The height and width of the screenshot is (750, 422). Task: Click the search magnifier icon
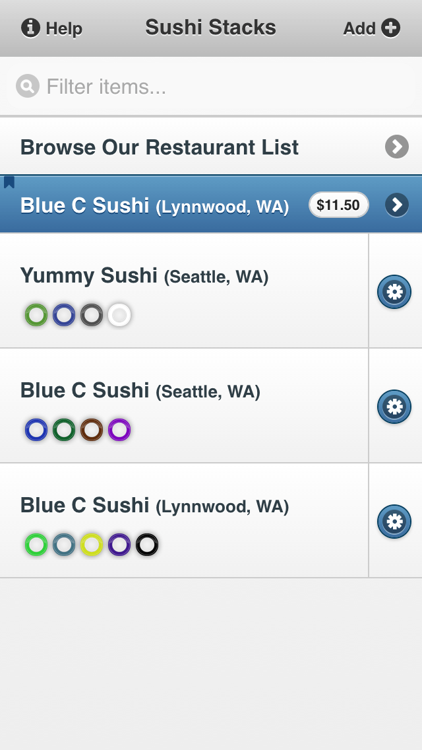pyautogui.click(x=28, y=86)
